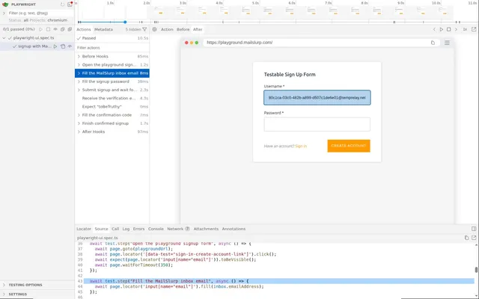Run the 'signup with Ma...' test play icon
This screenshot has width=479, height=299.
pyautogui.click(x=55, y=46)
